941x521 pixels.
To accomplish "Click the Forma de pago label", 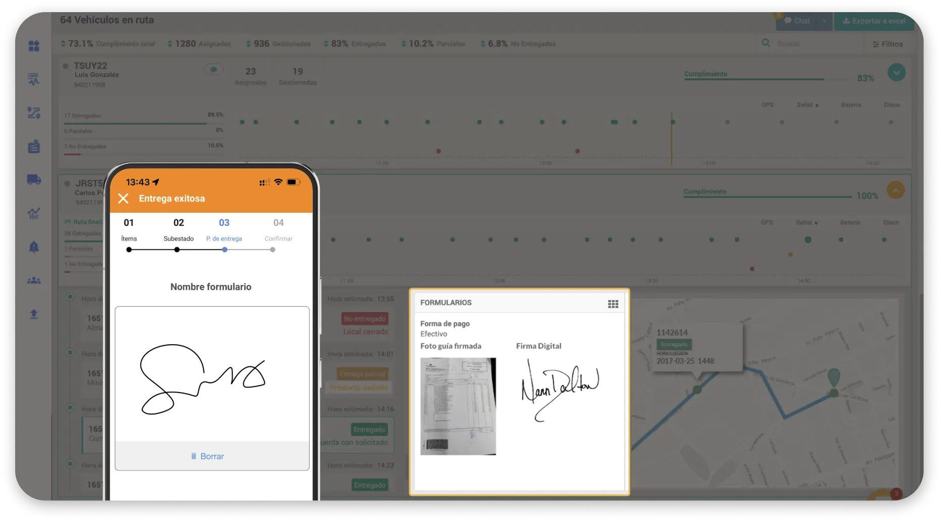I will [445, 323].
